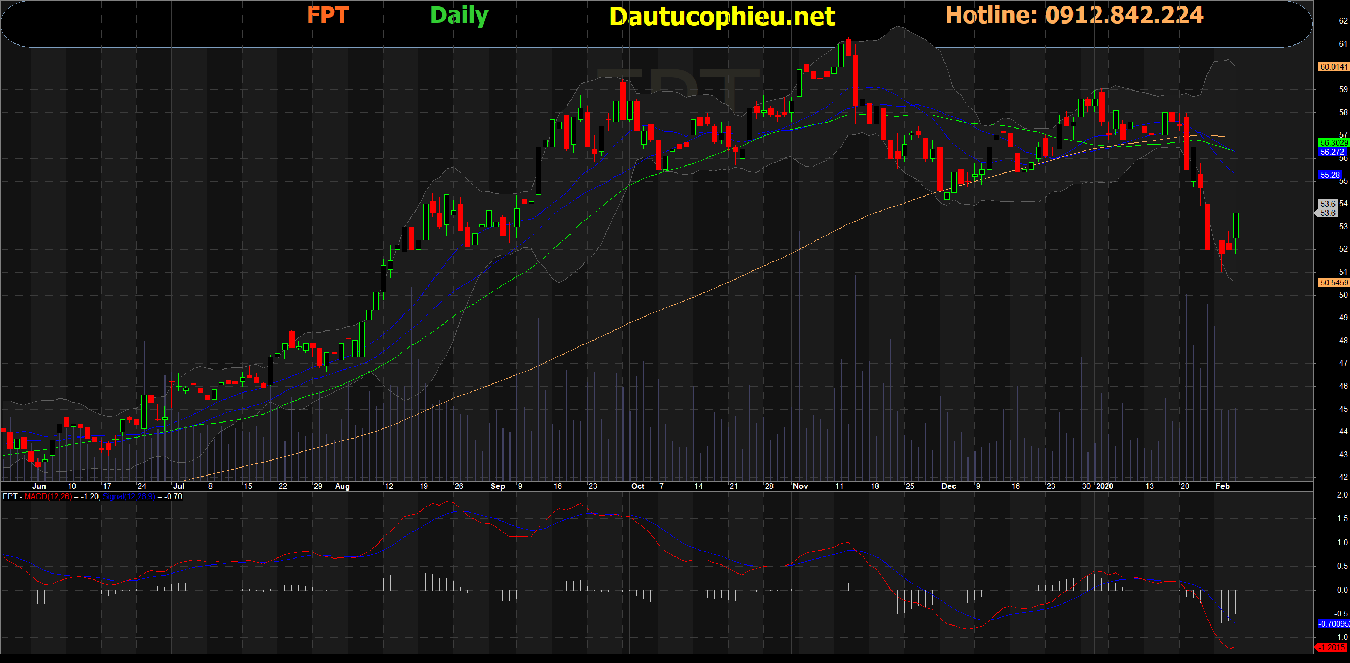Click the Nov month marker on date axis
Screen dimensions: 1350x663
800,486
